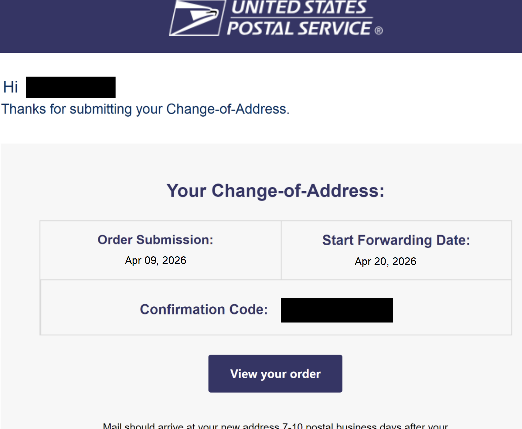The image size is (522, 429).
Task: Click the "Thanks for submitting" message line
Action: 145,109
